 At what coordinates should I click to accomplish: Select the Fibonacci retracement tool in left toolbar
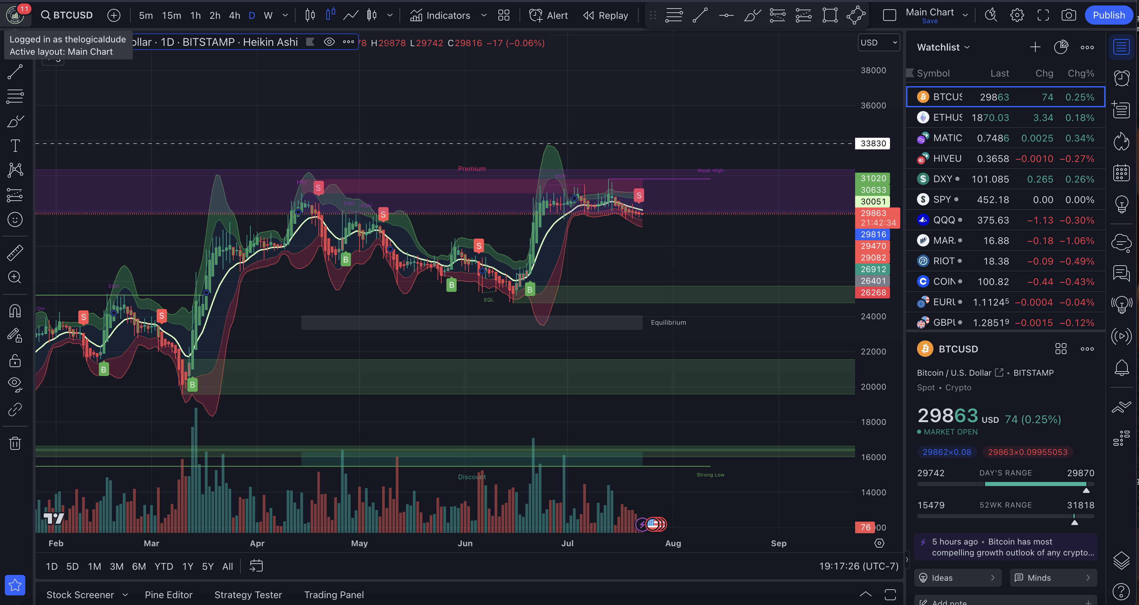pos(15,96)
